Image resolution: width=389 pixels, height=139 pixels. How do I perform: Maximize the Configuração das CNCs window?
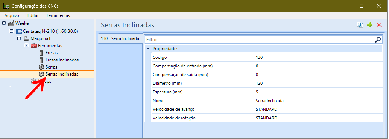(x=362, y=6)
